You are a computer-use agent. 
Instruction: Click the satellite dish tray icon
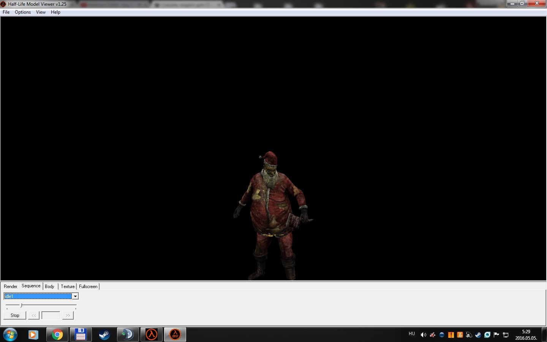click(469, 335)
